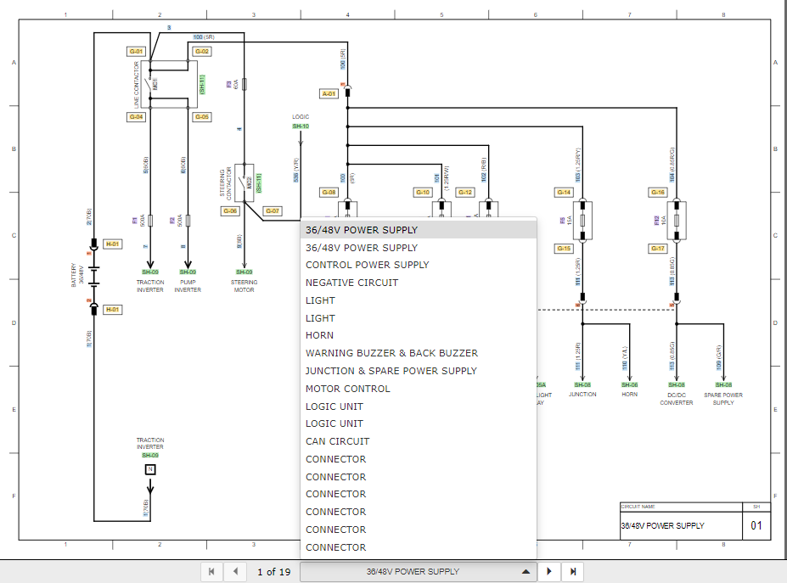Screen dimensions: 787x583
Task: Follow SH-08 link at DC/DC CONVERTER
Action: (675, 384)
